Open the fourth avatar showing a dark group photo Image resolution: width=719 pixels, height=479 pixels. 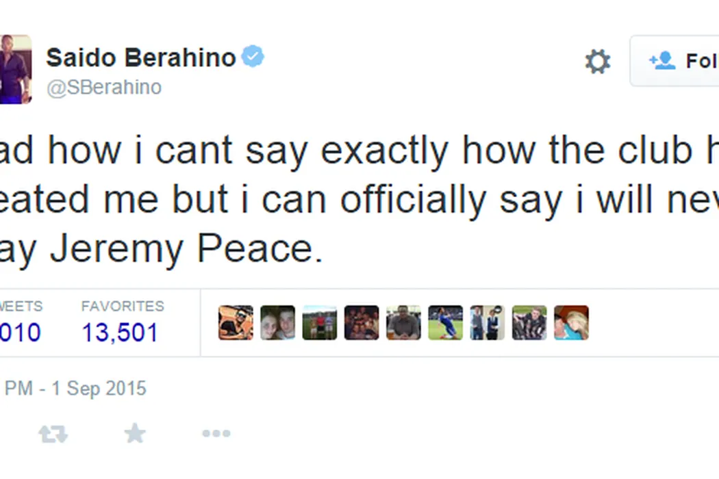(x=362, y=323)
